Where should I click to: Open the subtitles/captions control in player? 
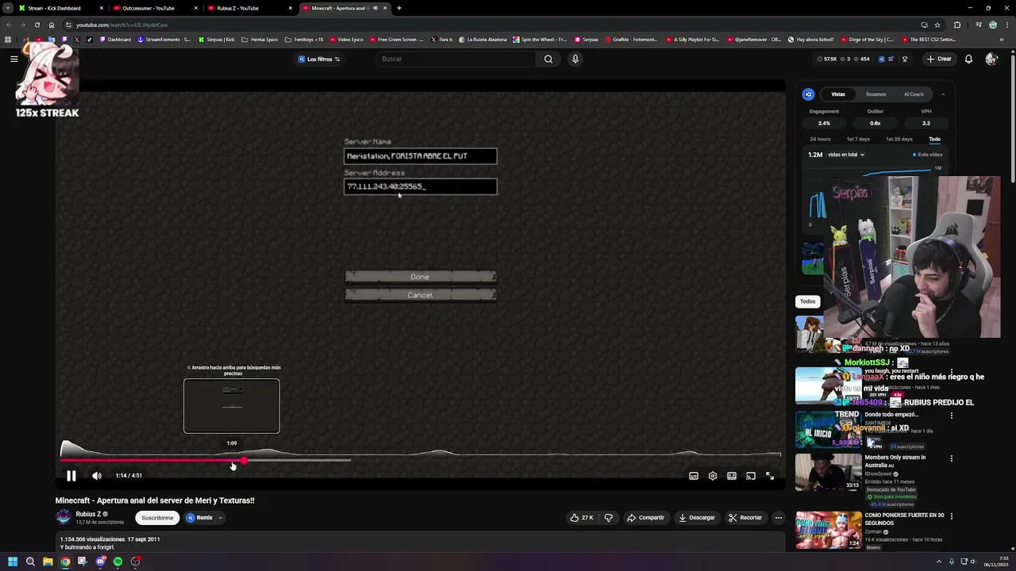[694, 476]
